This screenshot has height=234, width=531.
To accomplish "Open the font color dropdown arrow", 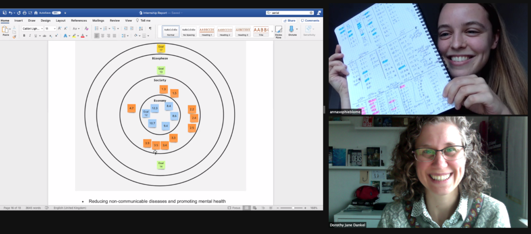I will 87,36.
